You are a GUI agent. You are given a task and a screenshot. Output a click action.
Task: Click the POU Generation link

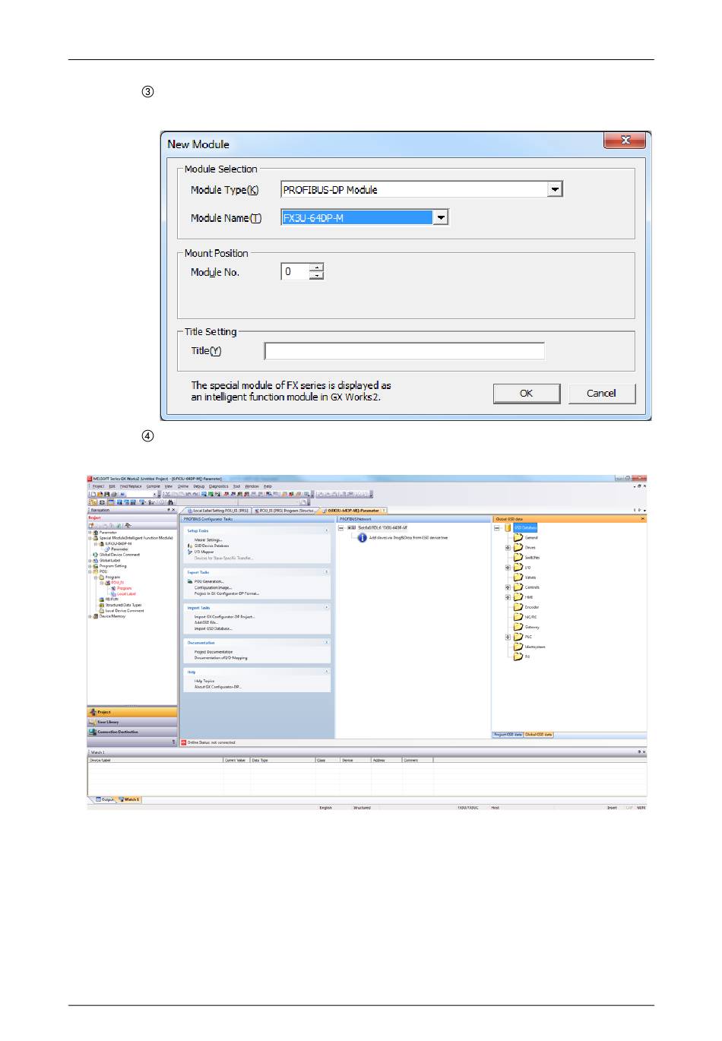click(209, 581)
